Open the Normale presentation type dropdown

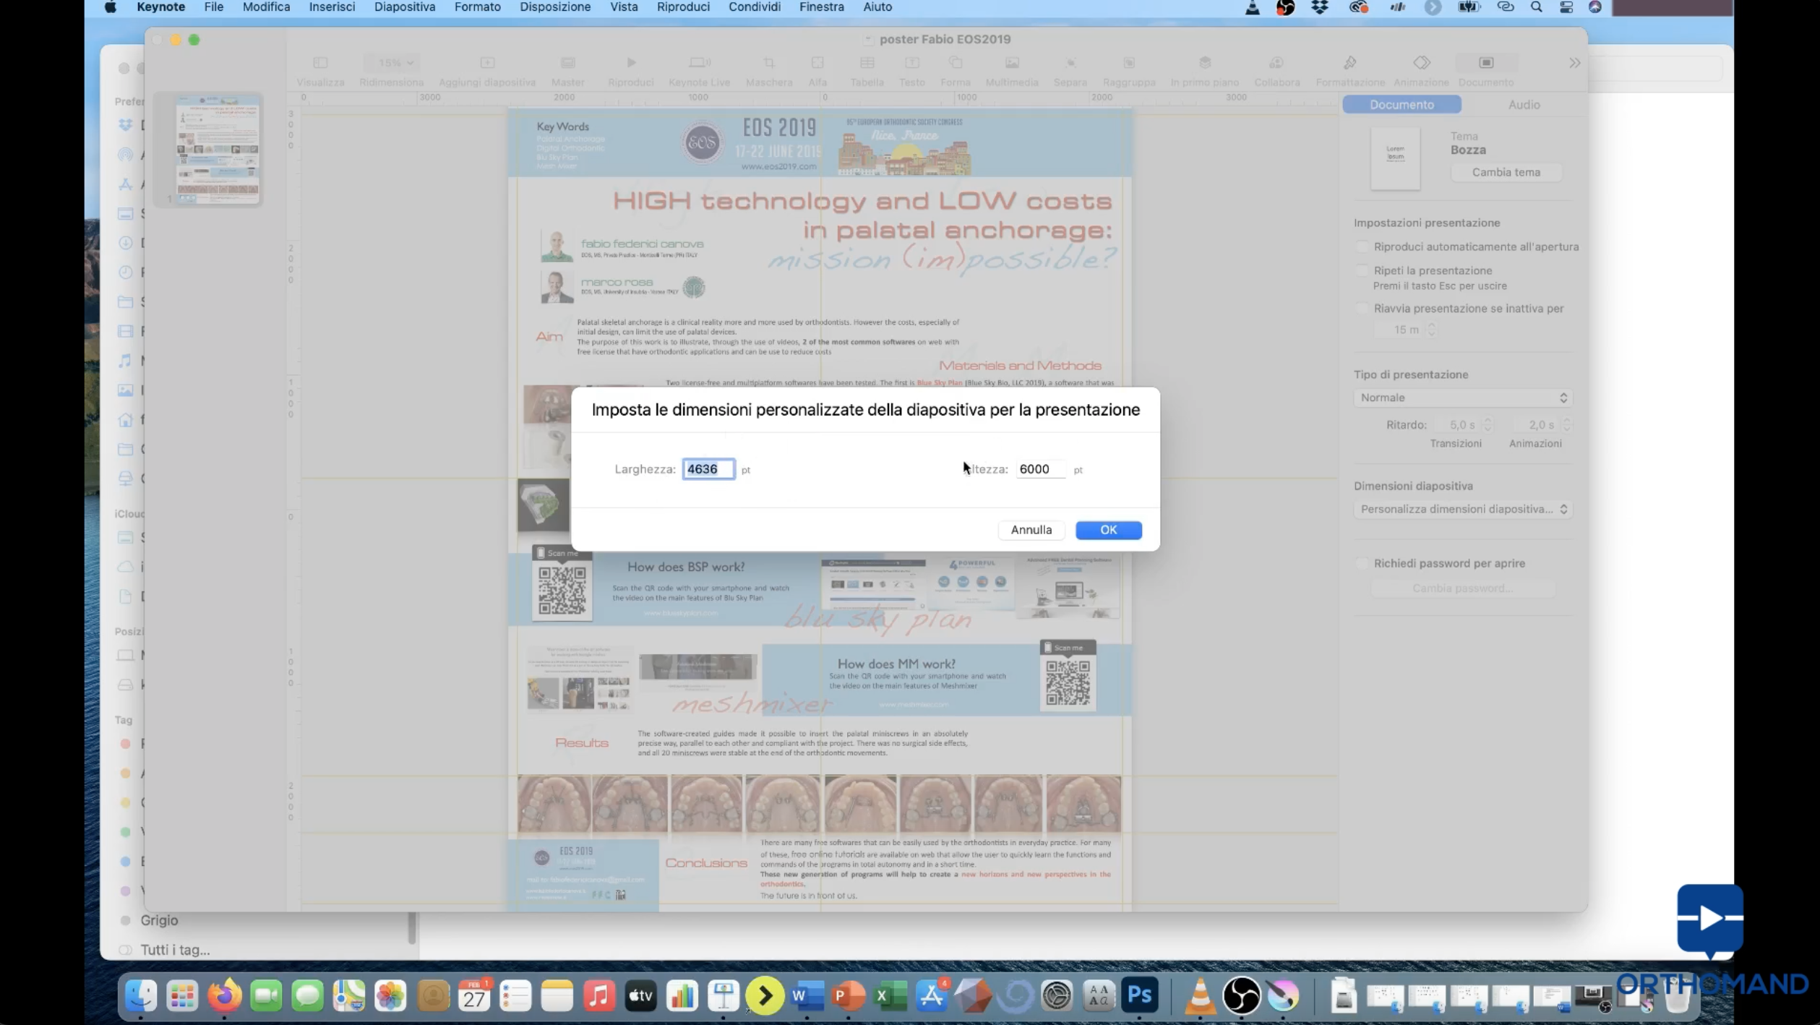click(x=1462, y=398)
